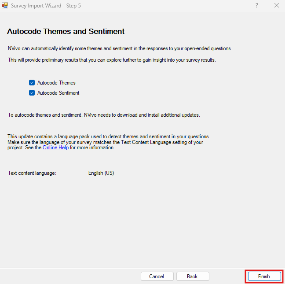Close the Survey Import Wizard window
This screenshot has height=284, width=285.
pos(277,5)
